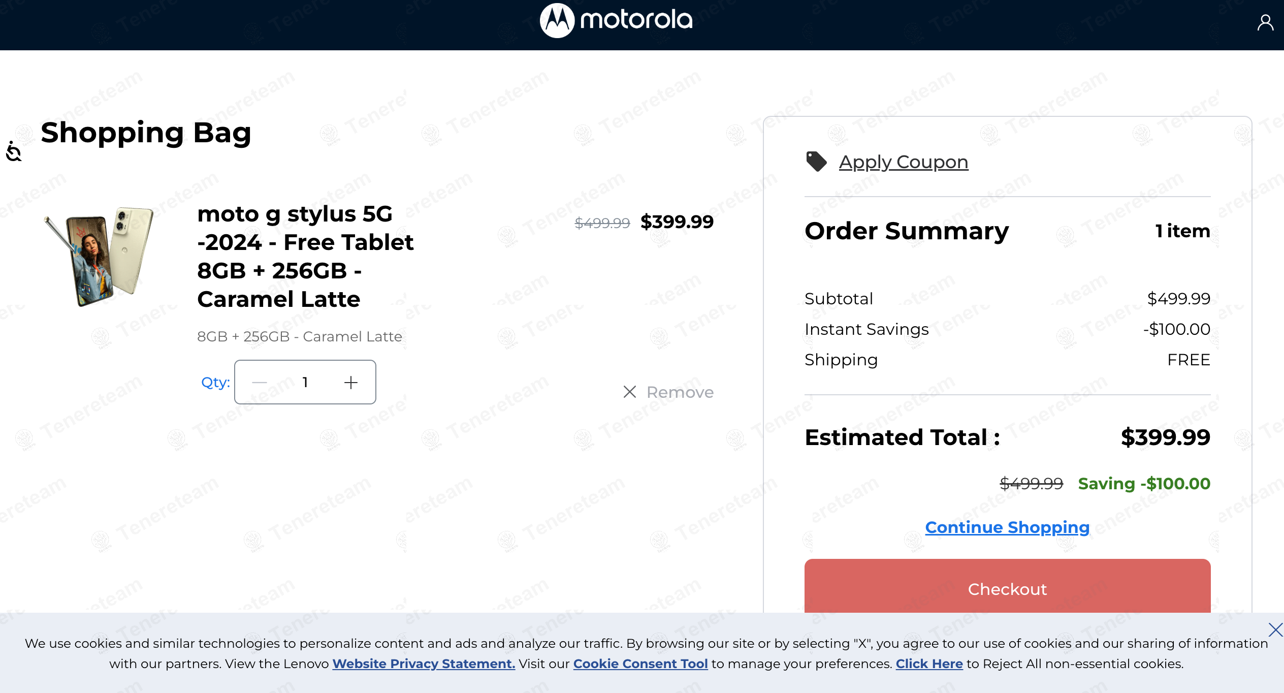Click the quantity value field
This screenshot has width=1284, height=693.
pyautogui.click(x=305, y=383)
